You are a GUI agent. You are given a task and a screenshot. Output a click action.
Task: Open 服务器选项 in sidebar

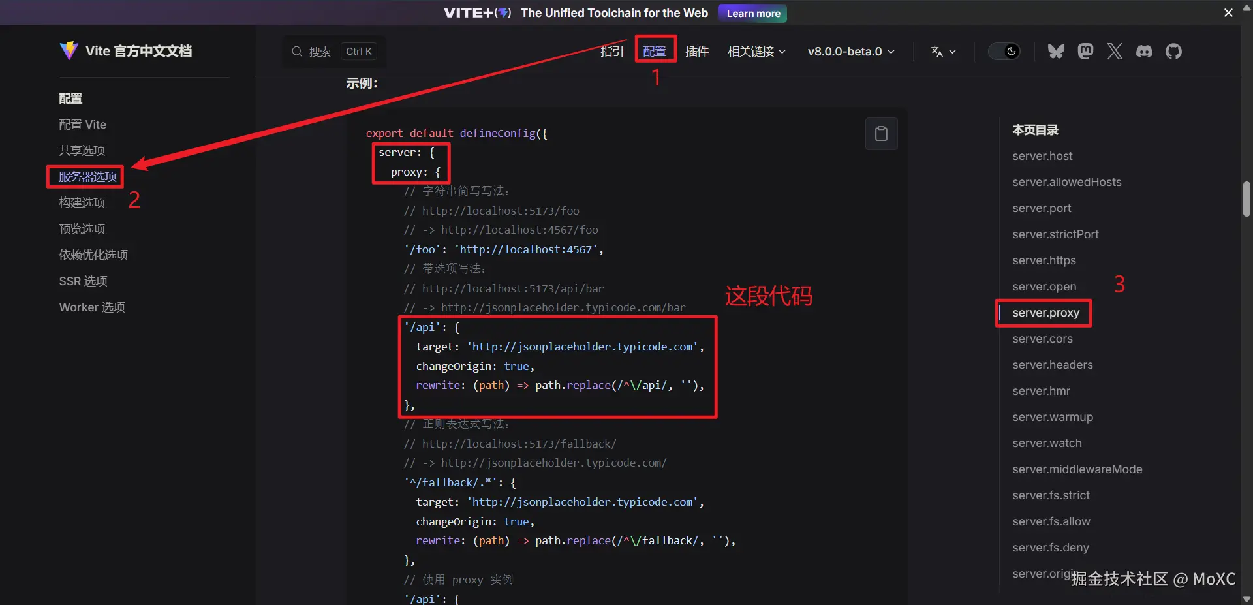(x=87, y=177)
